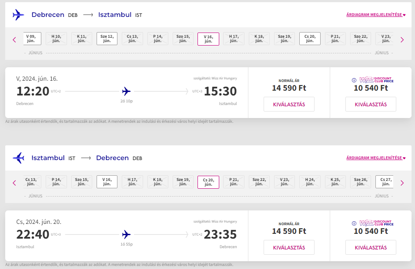The image size is (415, 269).
Task: Expand outbound Árdiagram megjelenítése price chart
Action: pyautogui.click(x=376, y=15)
